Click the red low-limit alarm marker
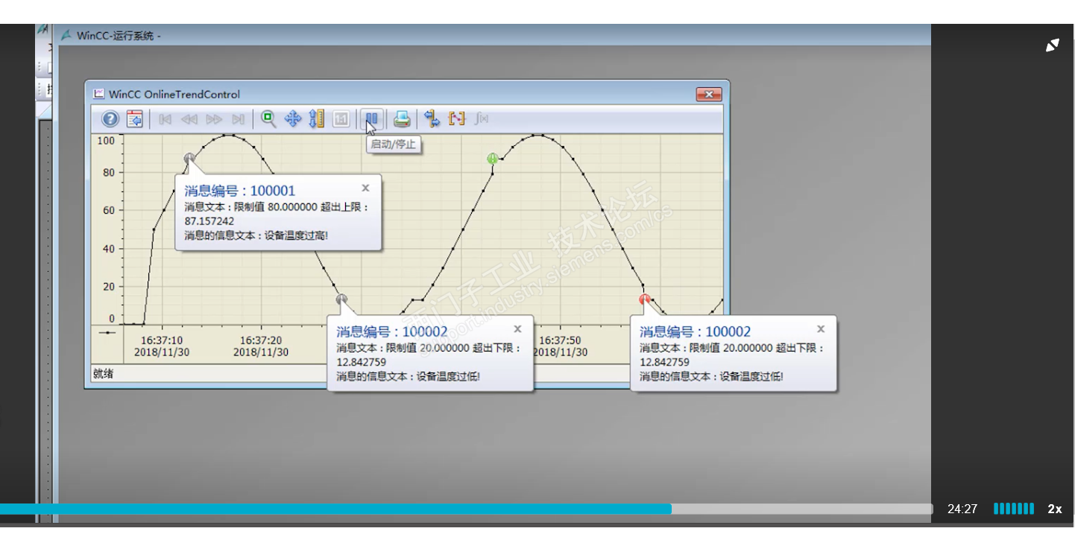This screenshot has height=537, width=1075. click(x=645, y=299)
